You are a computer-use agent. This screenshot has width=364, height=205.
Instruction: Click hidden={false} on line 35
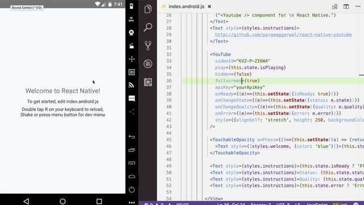(x=233, y=74)
